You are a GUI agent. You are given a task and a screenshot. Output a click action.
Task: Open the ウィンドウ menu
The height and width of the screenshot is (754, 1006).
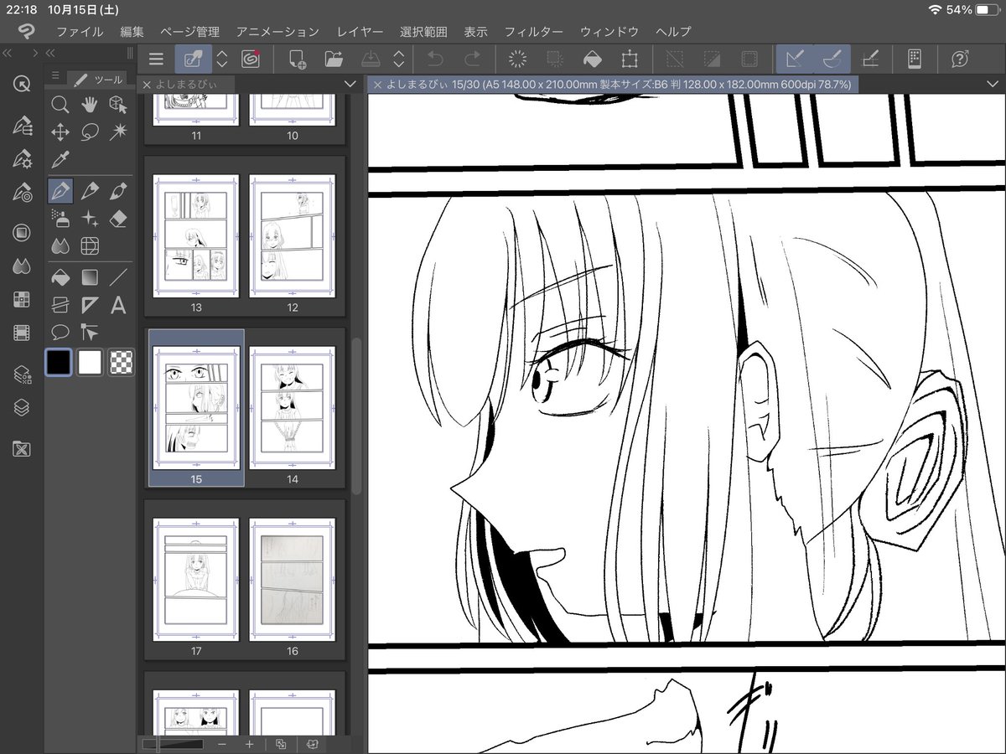tap(609, 32)
